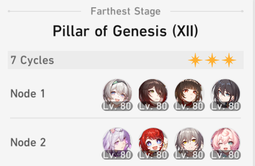The height and width of the screenshot is (166, 255).
Task: Click the Lv. 80 badge under the pink-haired avatar
Action: pyautogui.click(x=225, y=155)
